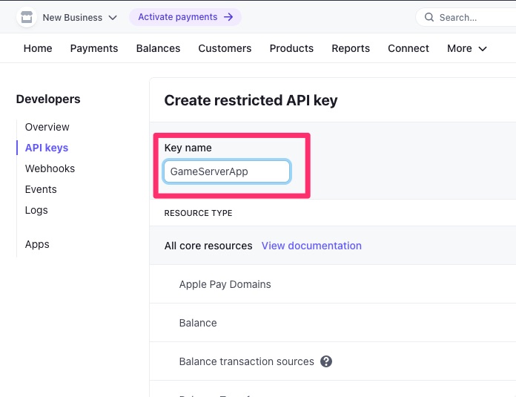Select Webhooks in the Developers sidebar

tap(50, 168)
